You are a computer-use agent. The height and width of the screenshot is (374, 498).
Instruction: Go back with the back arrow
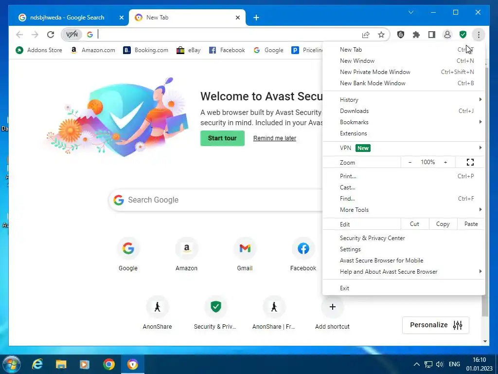click(x=19, y=35)
